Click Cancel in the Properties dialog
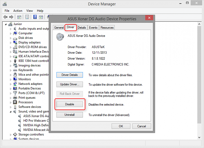Viewport: 204px width, 148px height. 142,126
